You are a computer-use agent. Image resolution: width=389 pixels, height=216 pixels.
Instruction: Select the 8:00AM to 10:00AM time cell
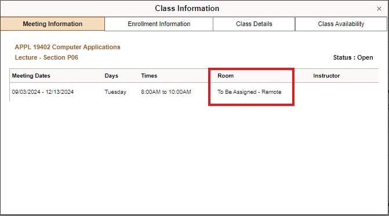coord(166,92)
